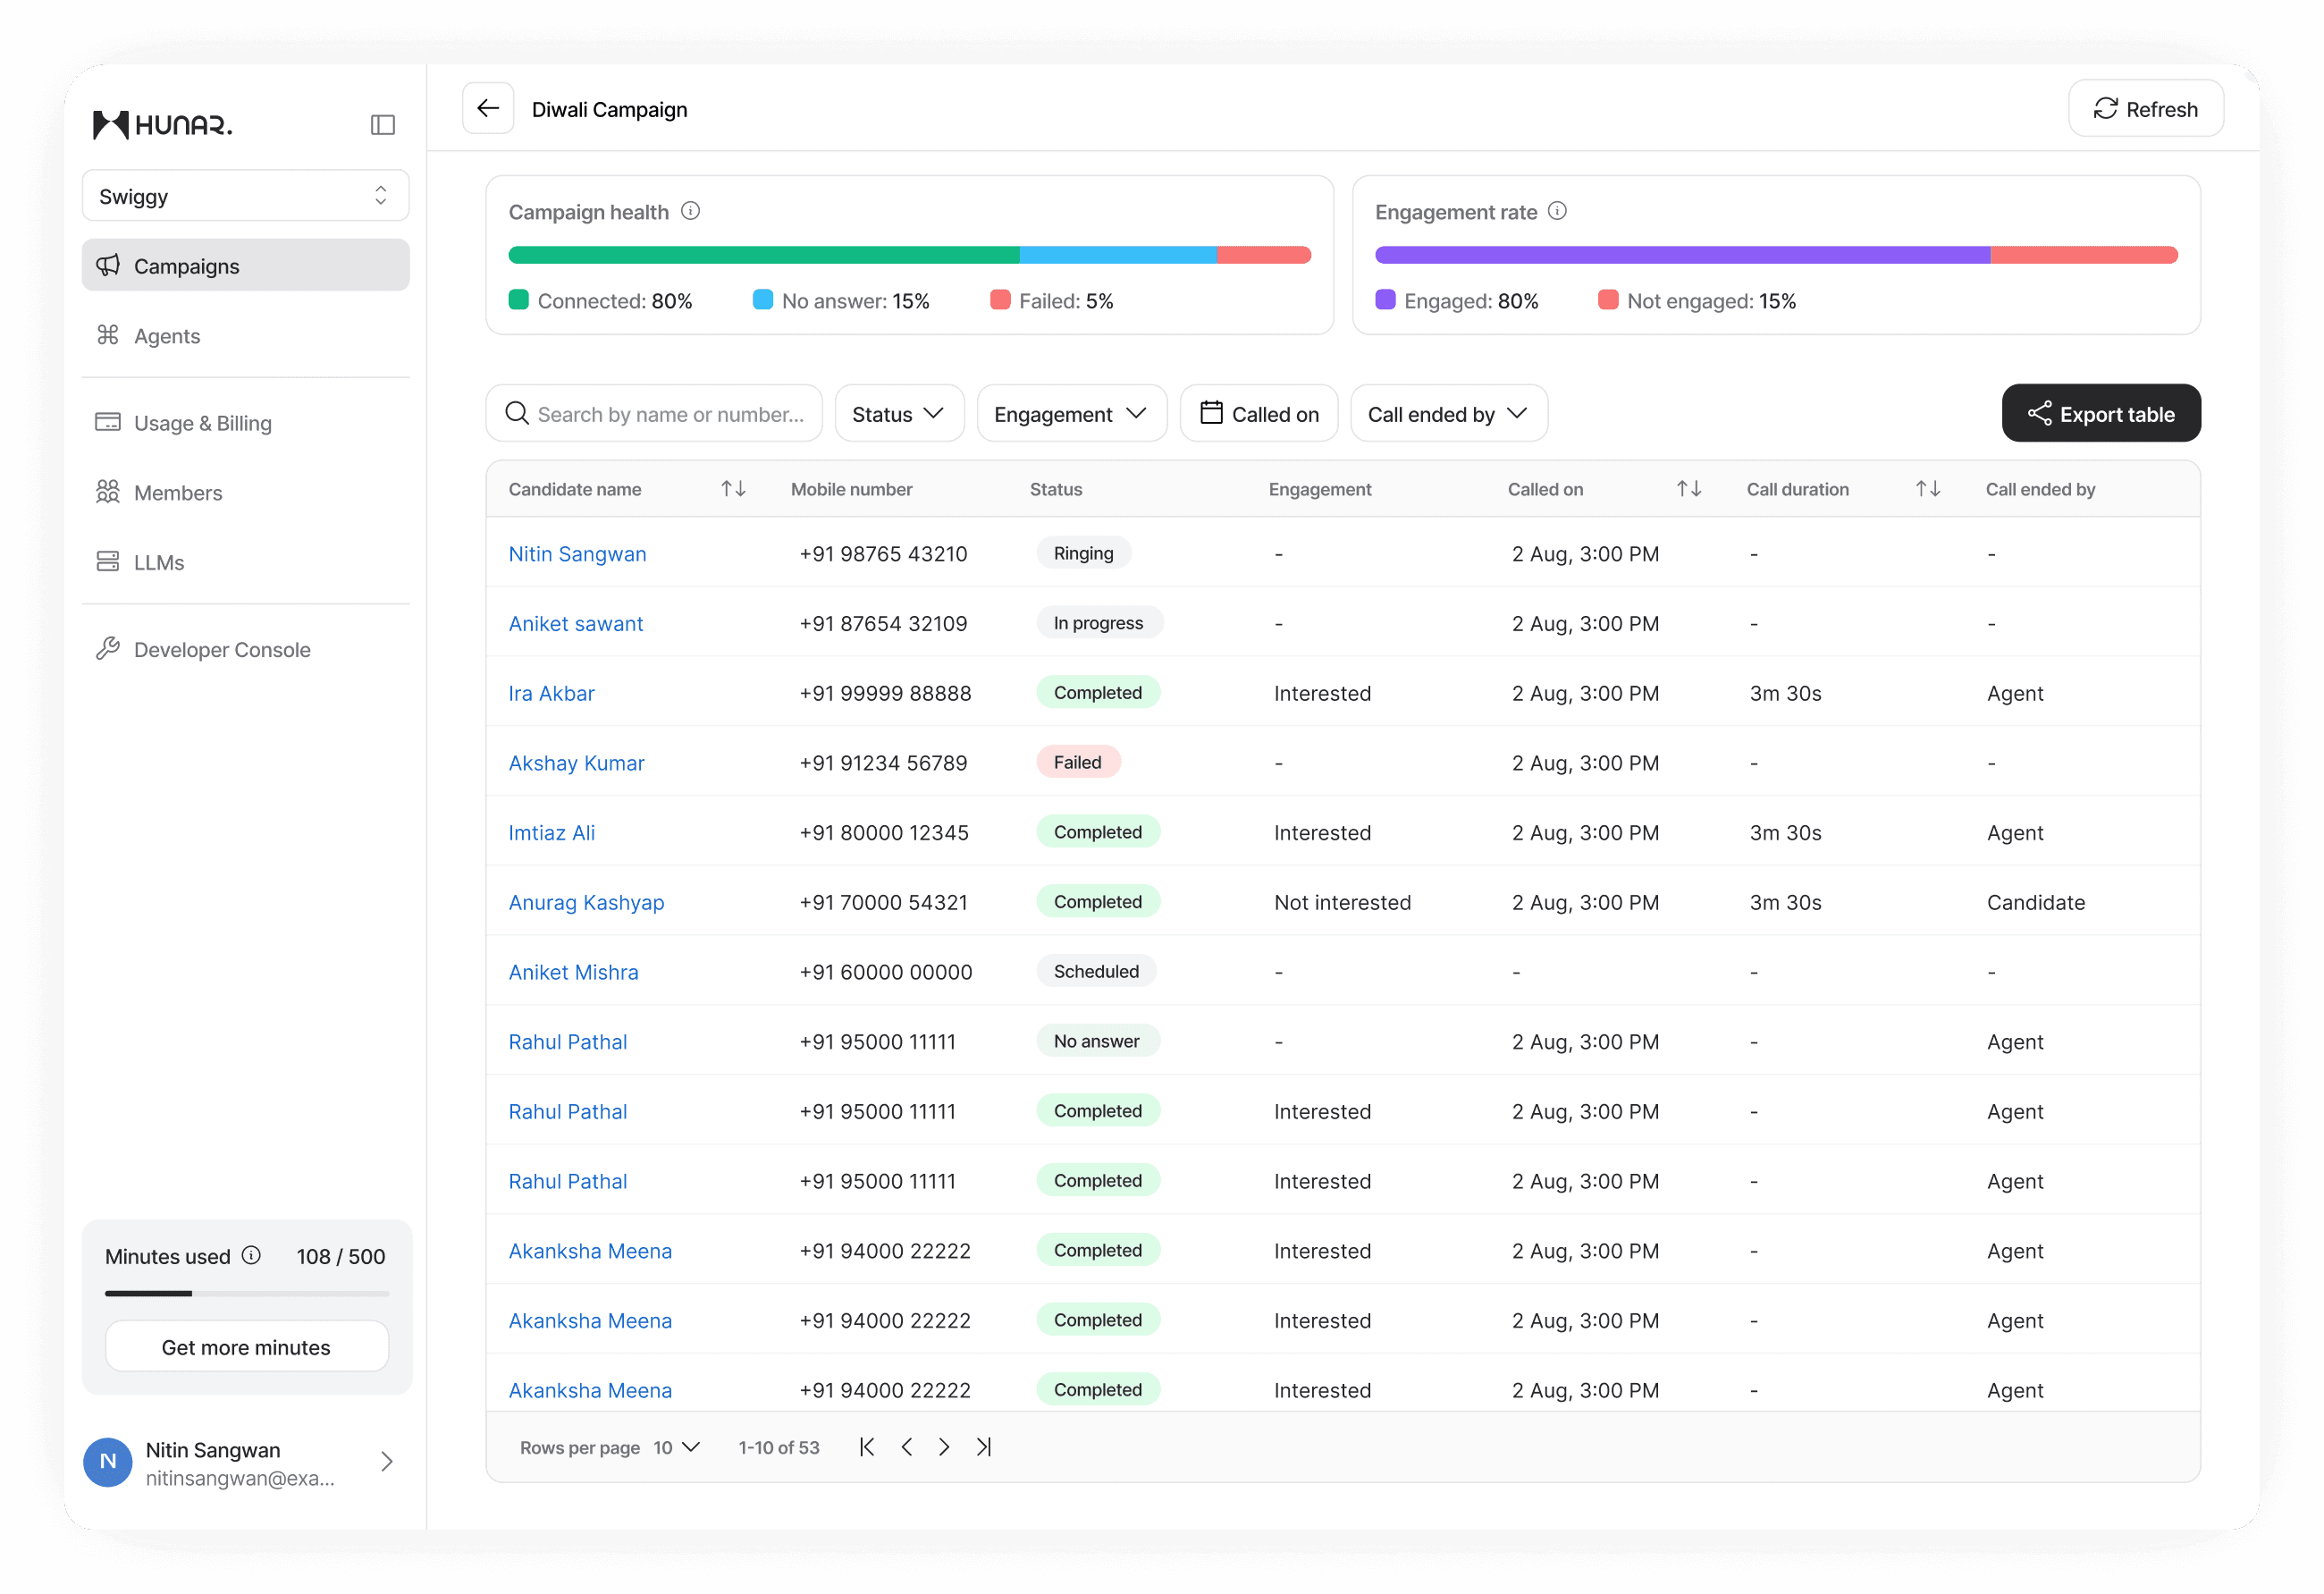Open the Ira Akbar candidate link
The width and height of the screenshot is (2324, 1594).
(551, 693)
